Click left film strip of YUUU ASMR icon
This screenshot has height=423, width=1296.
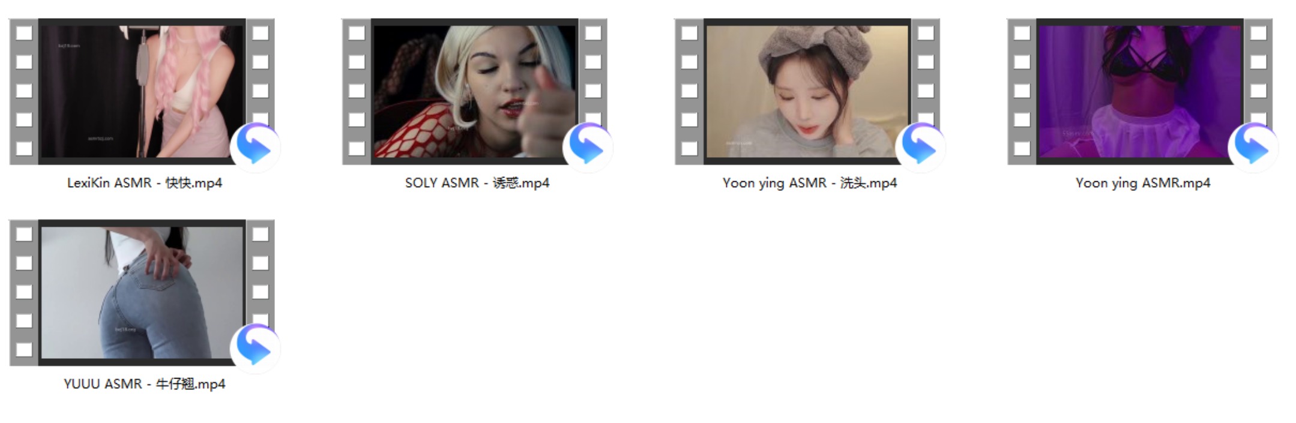[24, 292]
